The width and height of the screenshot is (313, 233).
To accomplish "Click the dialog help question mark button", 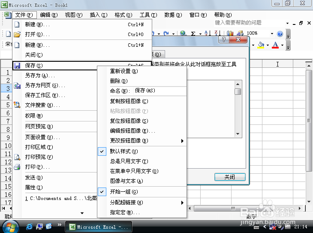I will (x=224, y=39).
